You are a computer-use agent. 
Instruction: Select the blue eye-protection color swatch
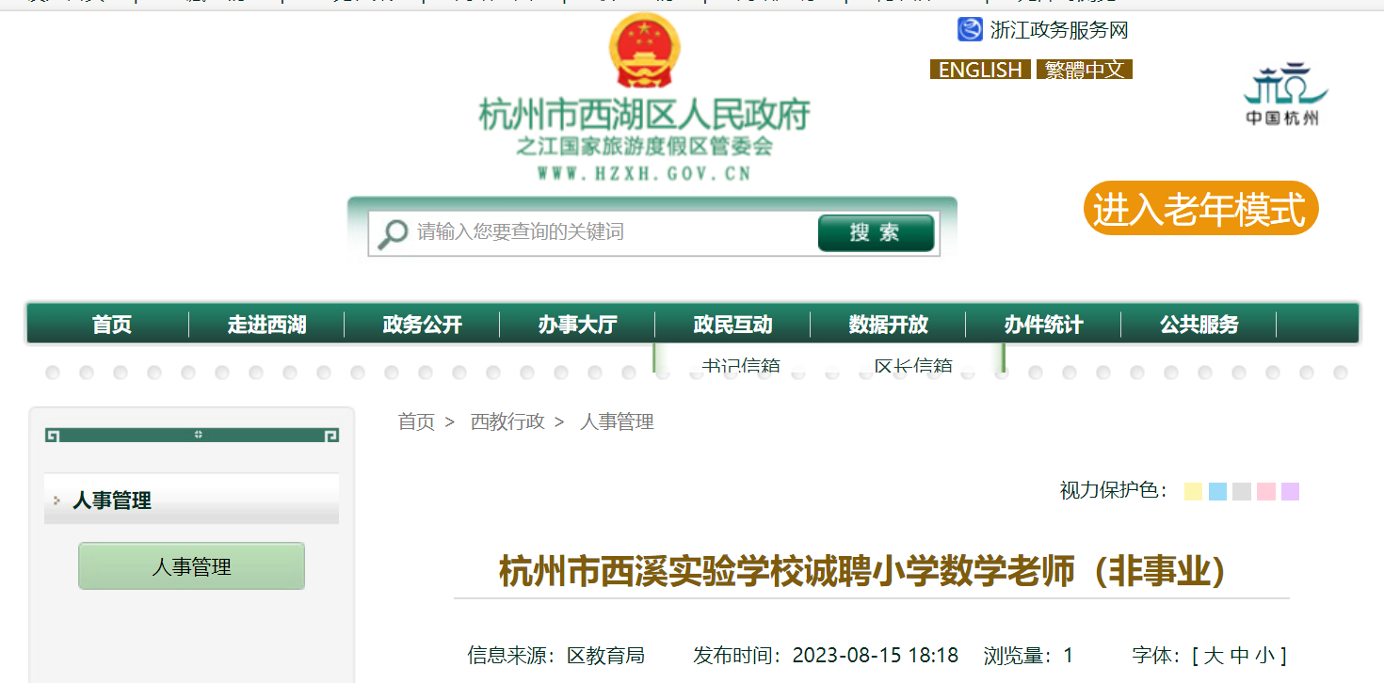(x=1217, y=491)
